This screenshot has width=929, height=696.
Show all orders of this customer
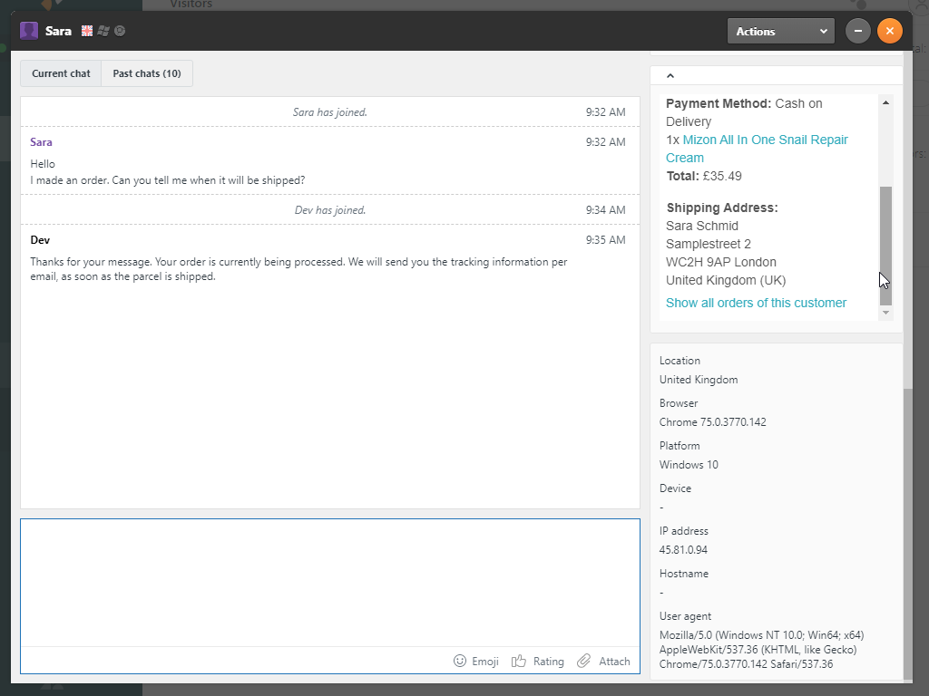click(x=756, y=303)
